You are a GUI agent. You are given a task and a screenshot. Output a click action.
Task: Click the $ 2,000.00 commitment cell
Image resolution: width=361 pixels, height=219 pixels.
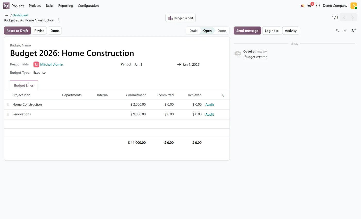(x=138, y=104)
